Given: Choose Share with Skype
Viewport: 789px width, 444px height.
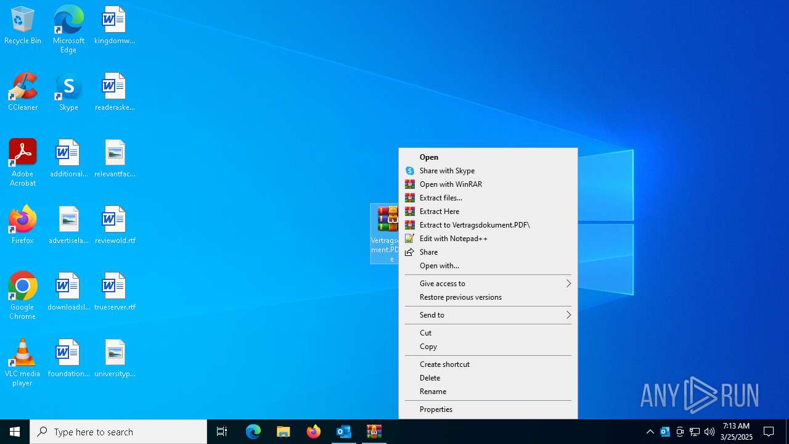Looking at the screenshot, I should 488,171.
